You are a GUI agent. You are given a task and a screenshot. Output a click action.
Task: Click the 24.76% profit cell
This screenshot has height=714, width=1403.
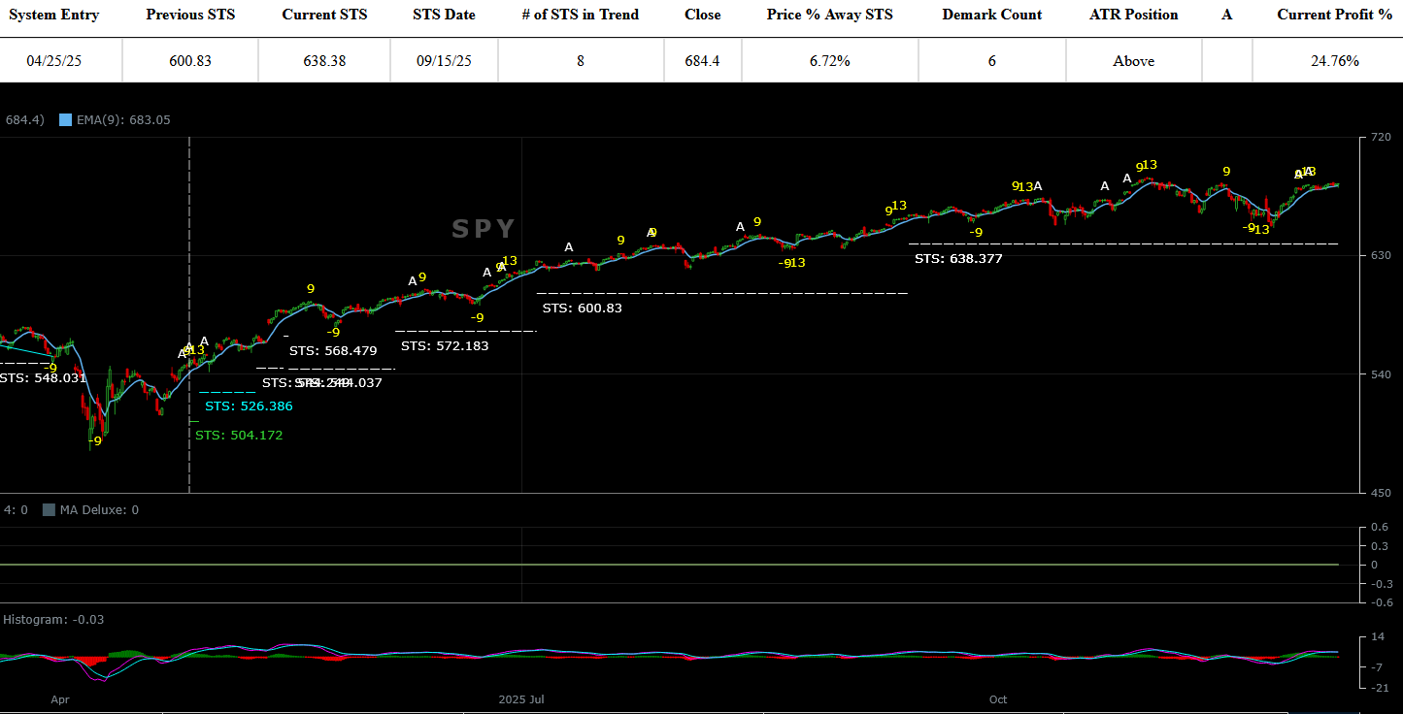pyautogui.click(x=1334, y=61)
